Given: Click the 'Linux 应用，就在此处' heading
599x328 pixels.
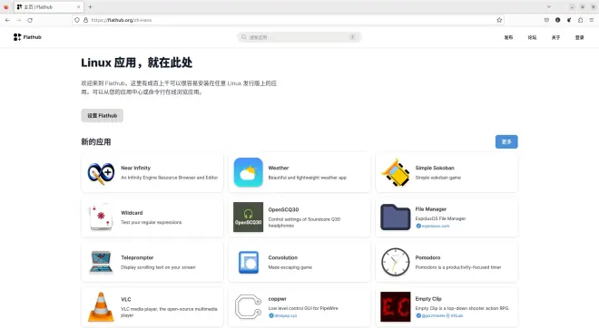Looking at the screenshot, I should pyautogui.click(x=136, y=63).
